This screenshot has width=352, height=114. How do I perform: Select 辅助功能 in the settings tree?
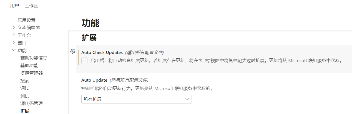pos(29,66)
